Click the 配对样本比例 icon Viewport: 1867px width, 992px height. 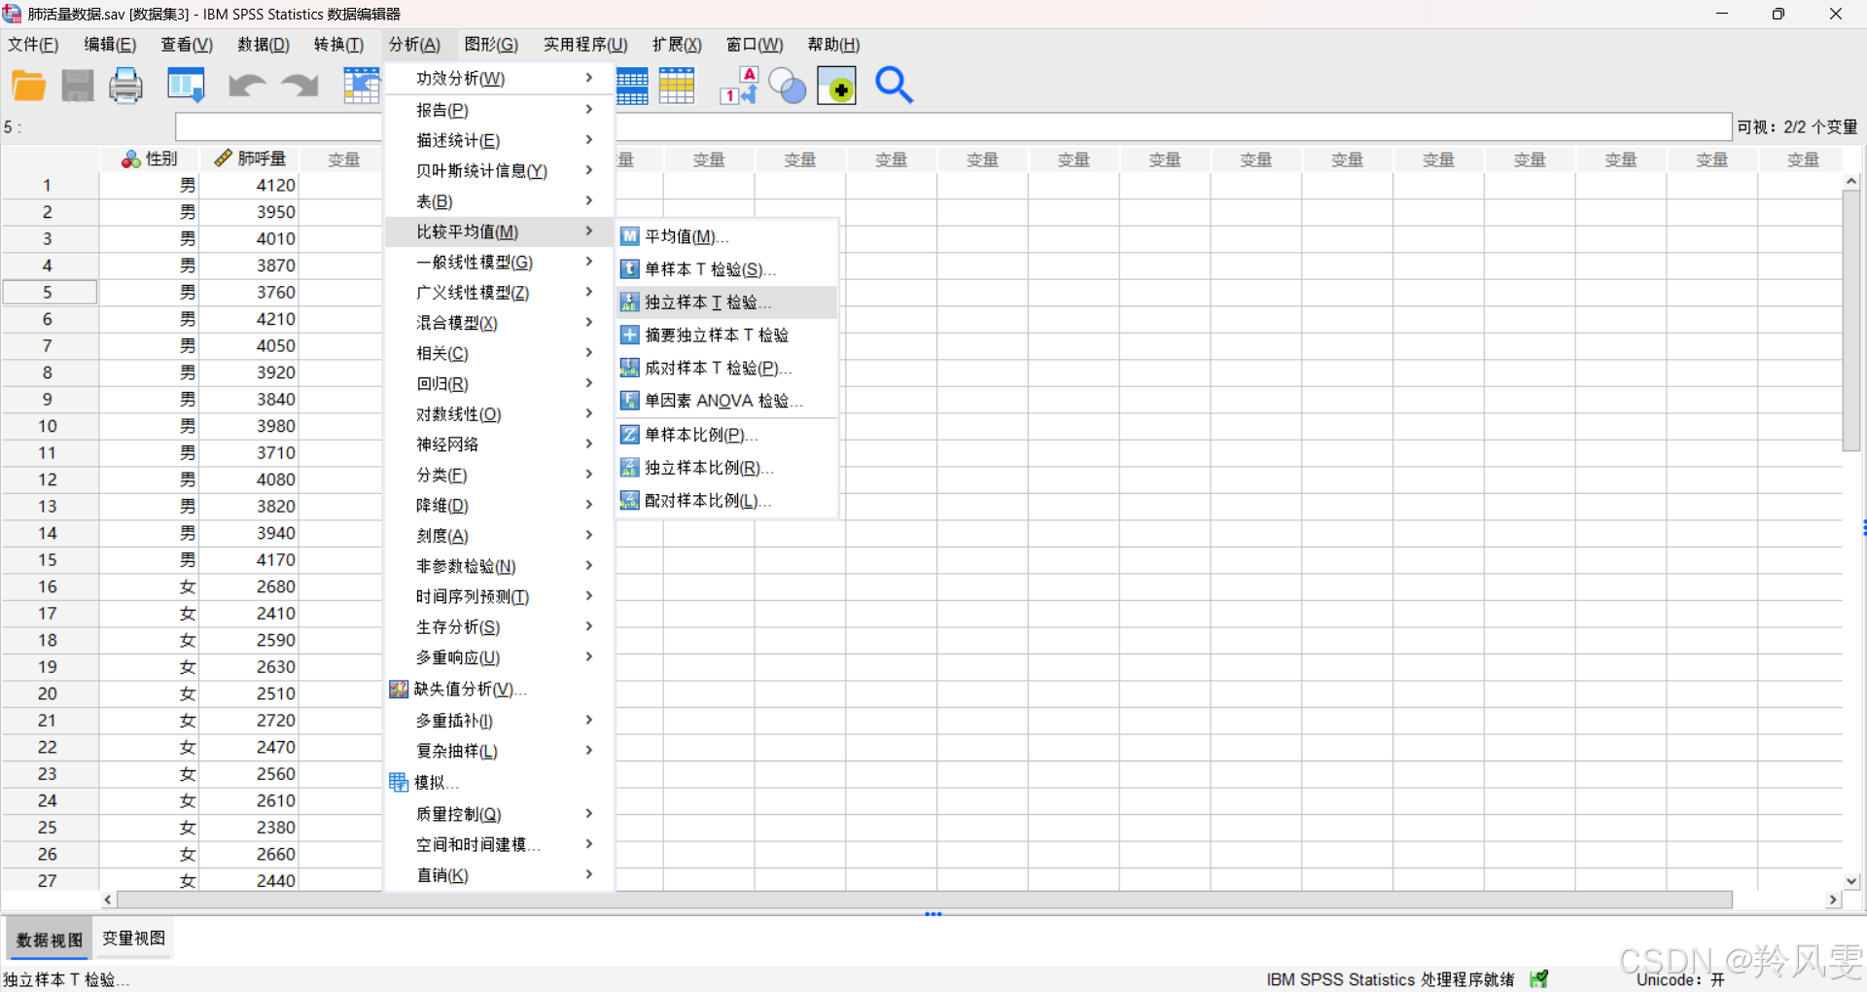coord(630,500)
